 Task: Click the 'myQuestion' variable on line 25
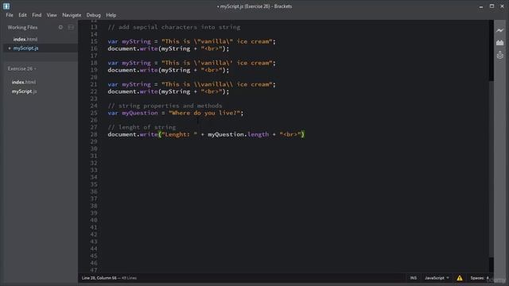point(140,113)
